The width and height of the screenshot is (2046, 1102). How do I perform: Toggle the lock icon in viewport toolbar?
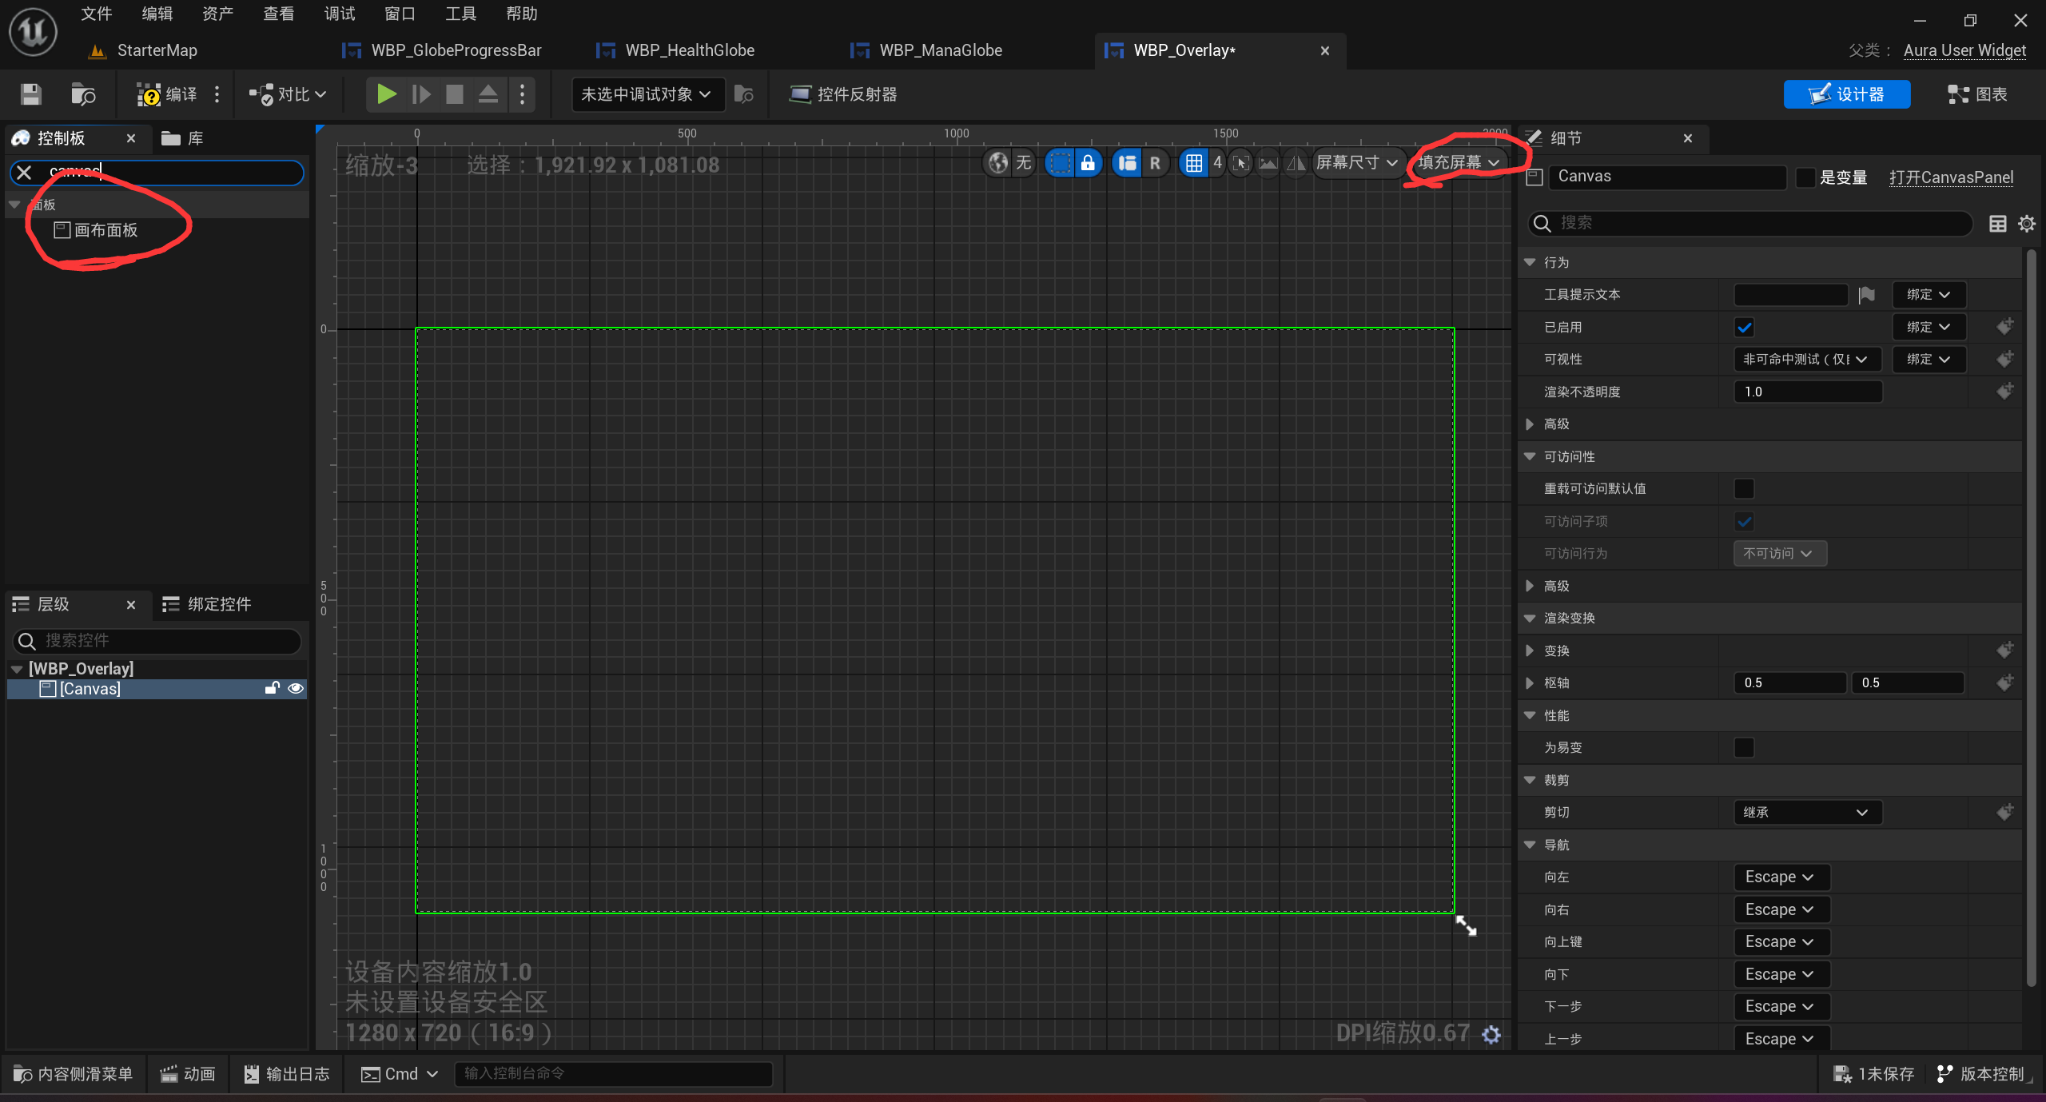click(1088, 163)
